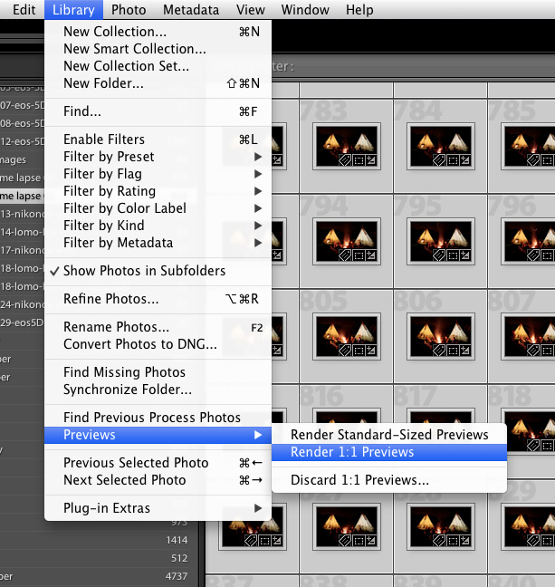Screen dimensions: 555x587
Task: Choose Find Previous Process Photos
Action: 158,418
